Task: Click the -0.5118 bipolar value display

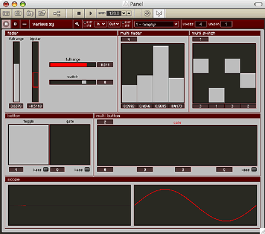Action: [35, 106]
